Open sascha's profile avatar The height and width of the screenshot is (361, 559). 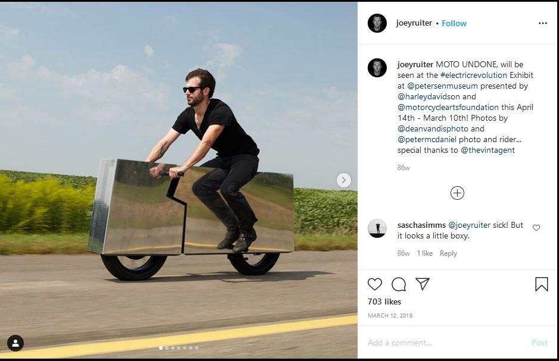pos(377,228)
